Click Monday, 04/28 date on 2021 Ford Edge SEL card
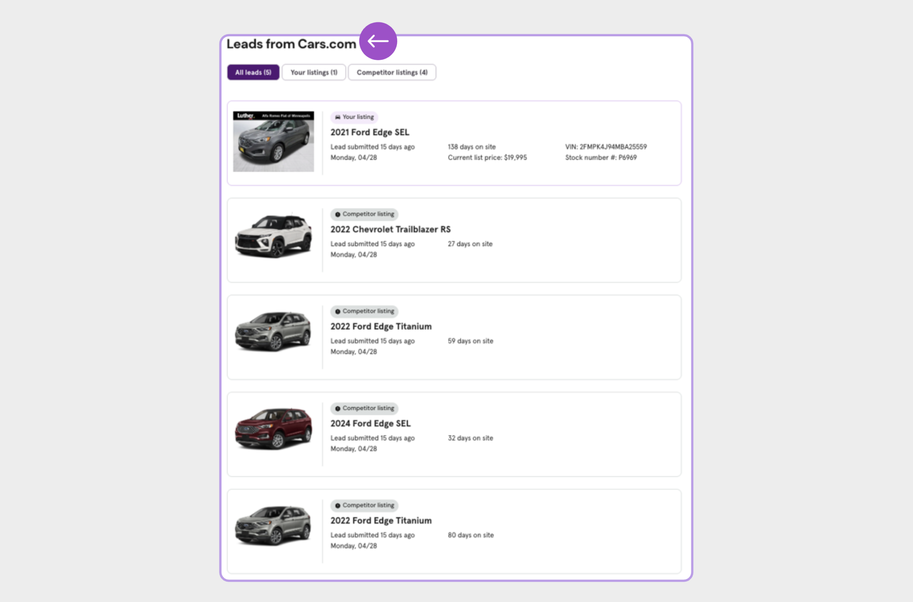 point(354,157)
